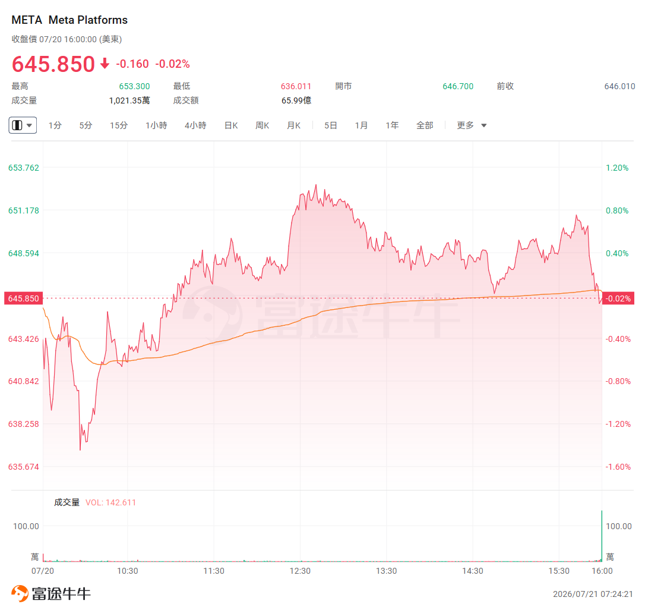
Task: Select the 5日 range
Action: click(331, 125)
